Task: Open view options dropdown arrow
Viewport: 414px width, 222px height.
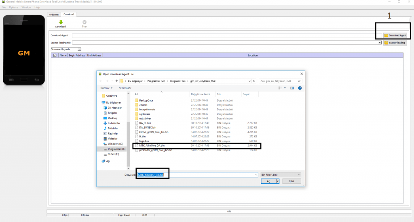Action: (x=285, y=88)
